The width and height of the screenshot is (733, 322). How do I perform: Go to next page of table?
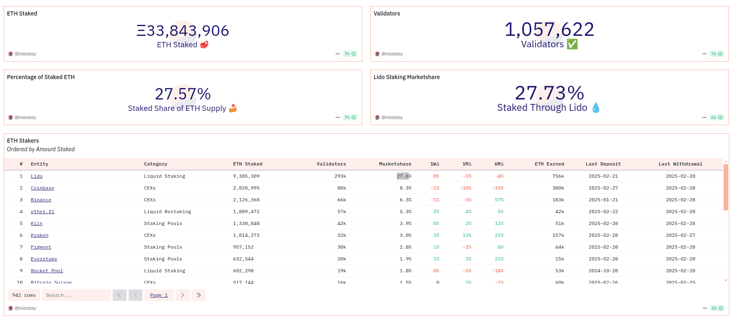(183, 295)
